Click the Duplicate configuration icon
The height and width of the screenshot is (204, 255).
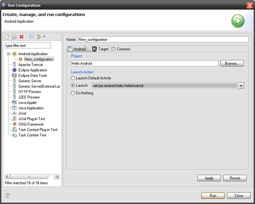pos(14,37)
